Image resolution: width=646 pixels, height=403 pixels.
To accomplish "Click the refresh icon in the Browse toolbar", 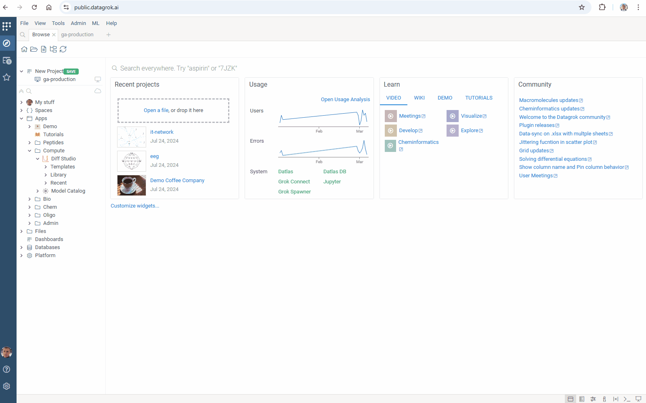I will click(63, 49).
